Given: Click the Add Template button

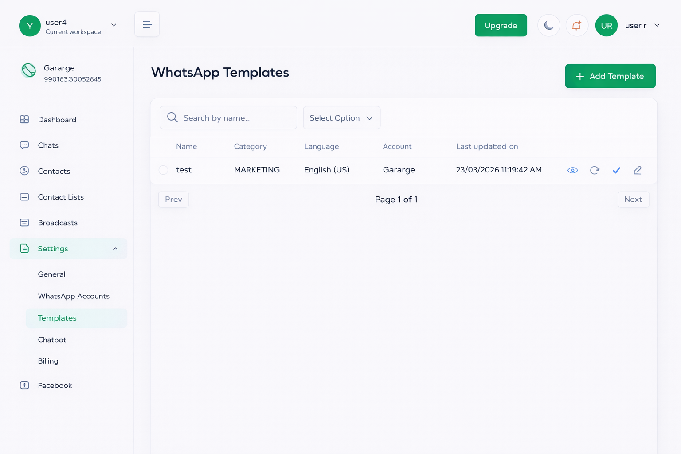Looking at the screenshot, I should point(610,76).
